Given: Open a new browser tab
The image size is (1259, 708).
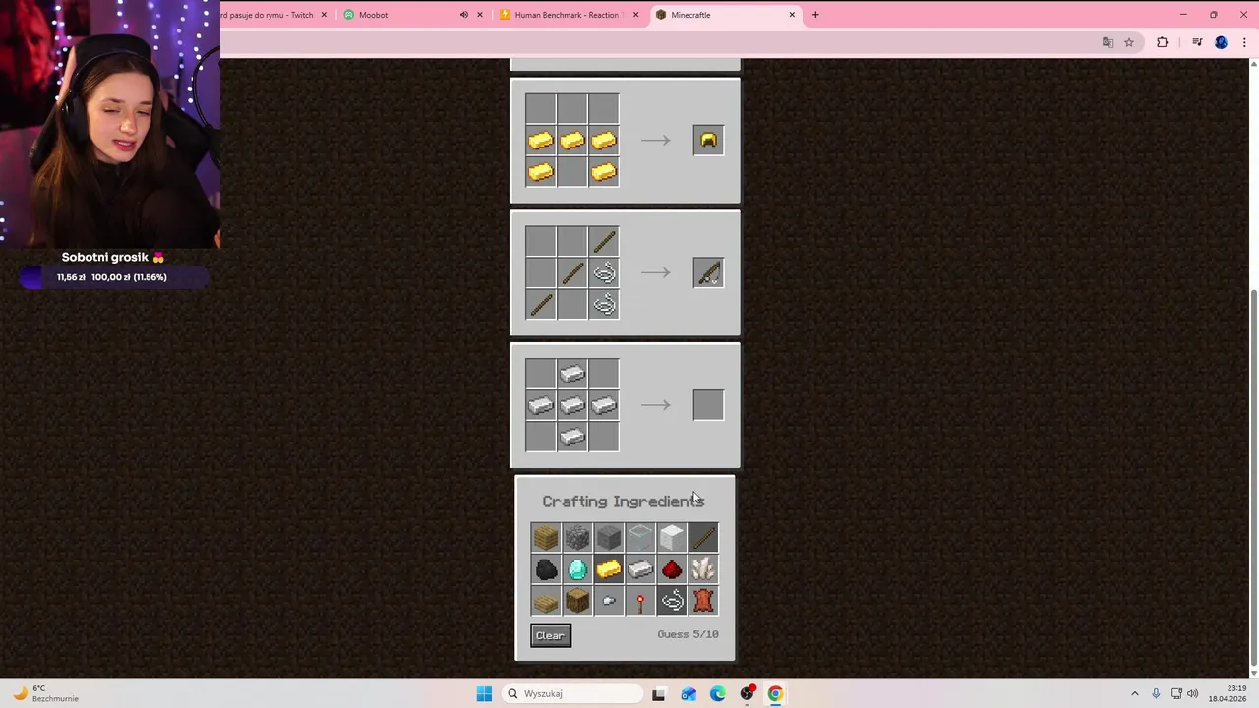Looking at the screenshot, I should tap(815, 15).
